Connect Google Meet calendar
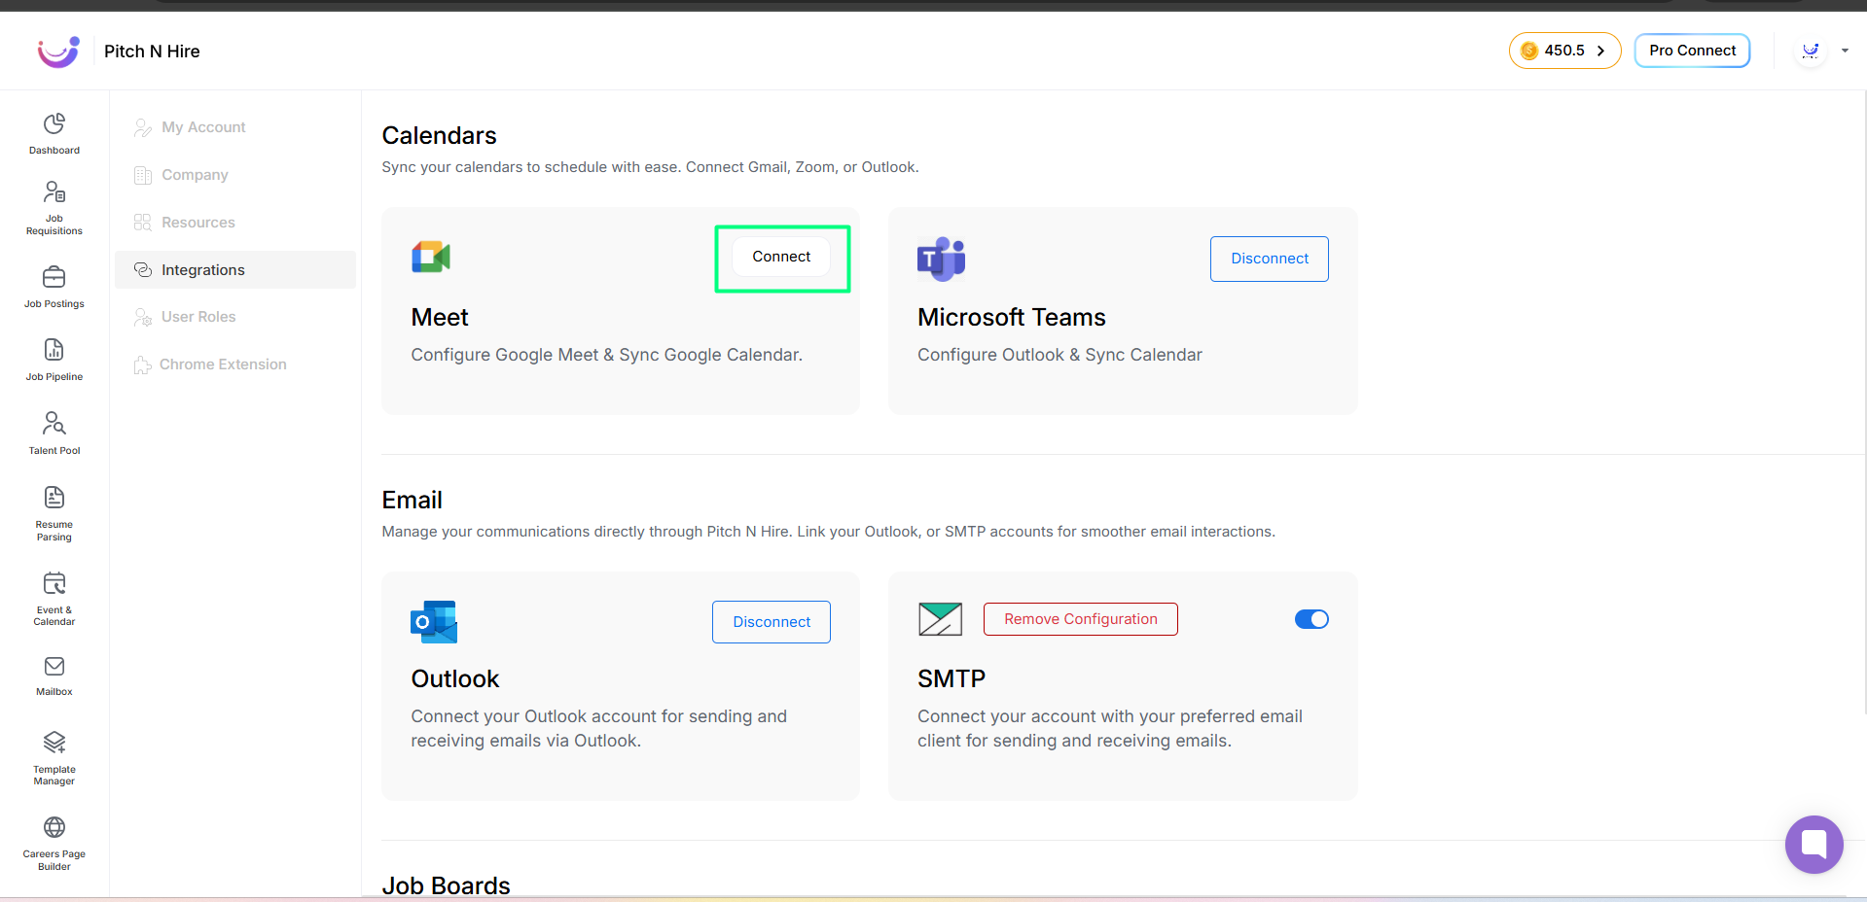This screenshot has height=902, width=1867. (781, 257)
